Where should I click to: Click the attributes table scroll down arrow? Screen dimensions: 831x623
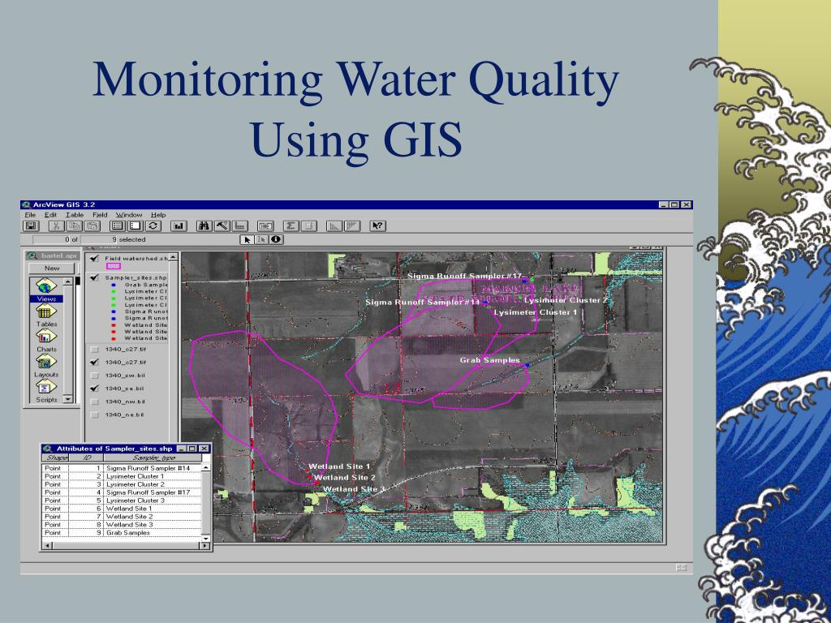[x=205, y=538]
